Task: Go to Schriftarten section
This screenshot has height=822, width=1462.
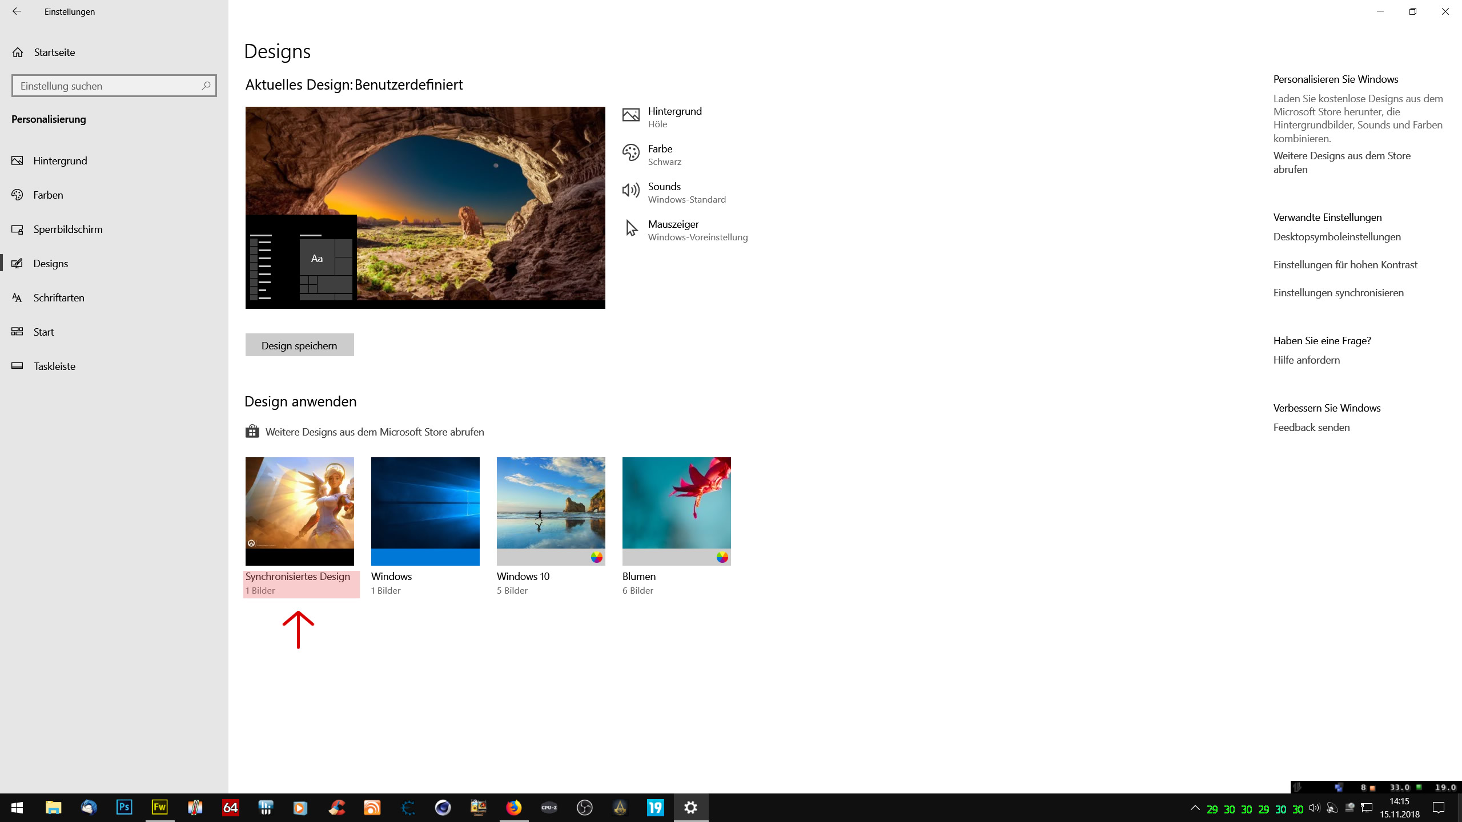Action: [x=58, y=298]
